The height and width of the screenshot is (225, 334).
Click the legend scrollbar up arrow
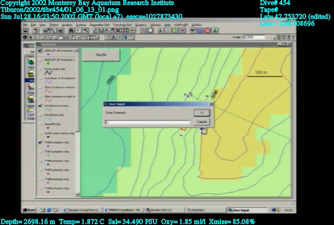[x=77, y=50]
